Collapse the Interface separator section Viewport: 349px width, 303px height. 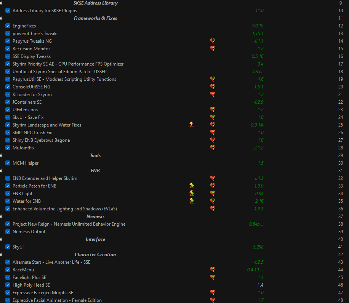[x=1, y=239]
